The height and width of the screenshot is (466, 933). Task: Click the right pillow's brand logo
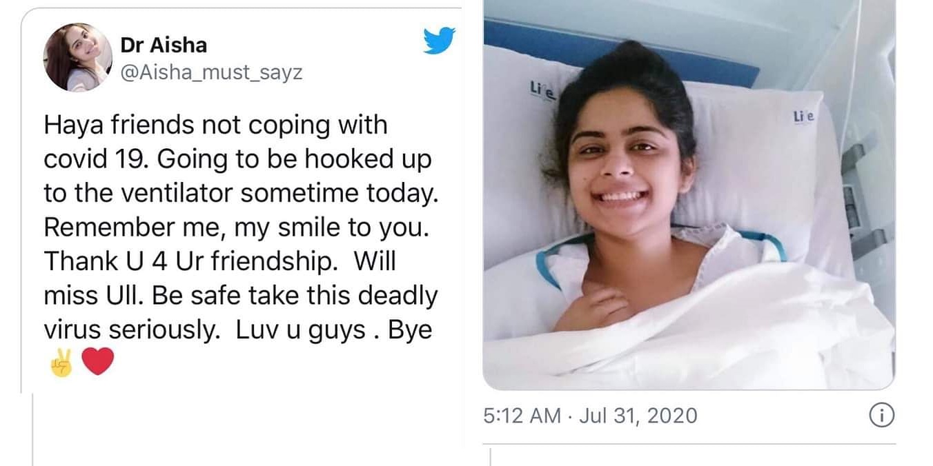click(x=803, y=118)
